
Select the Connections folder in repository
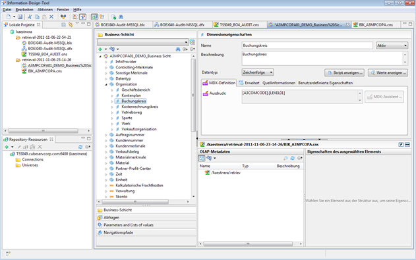[x=32, y=159]
